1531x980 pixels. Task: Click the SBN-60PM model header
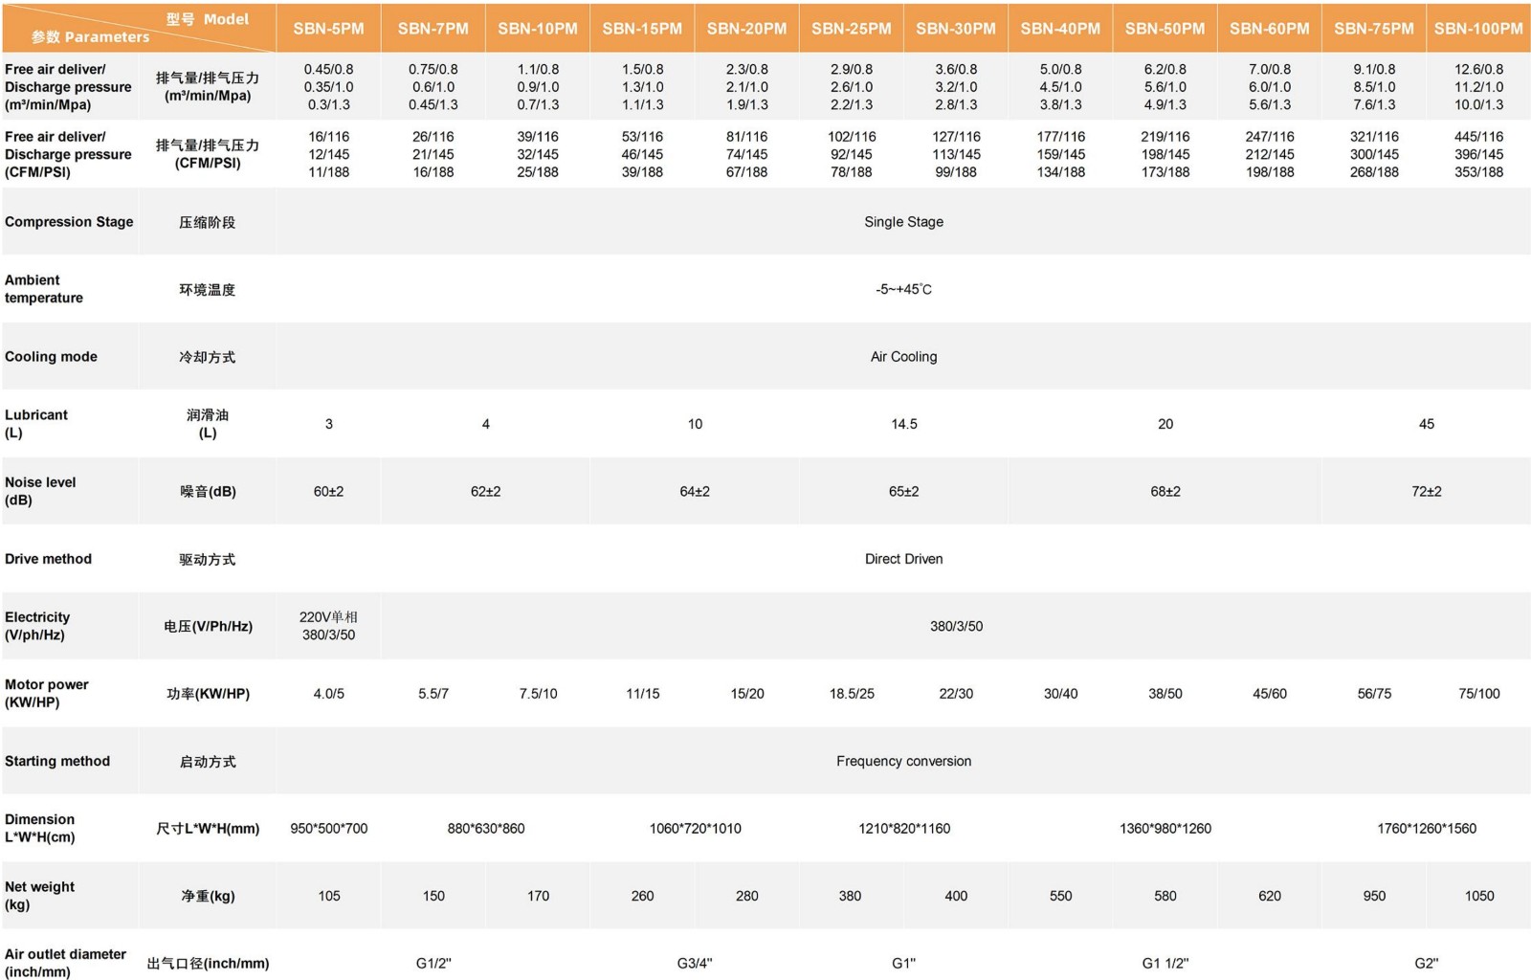pos(1270,29)
